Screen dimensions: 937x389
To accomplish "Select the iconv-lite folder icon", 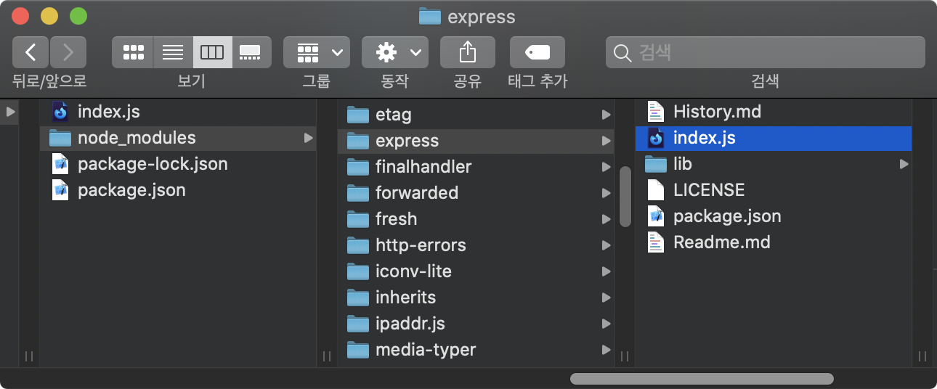I will (358, 271).
